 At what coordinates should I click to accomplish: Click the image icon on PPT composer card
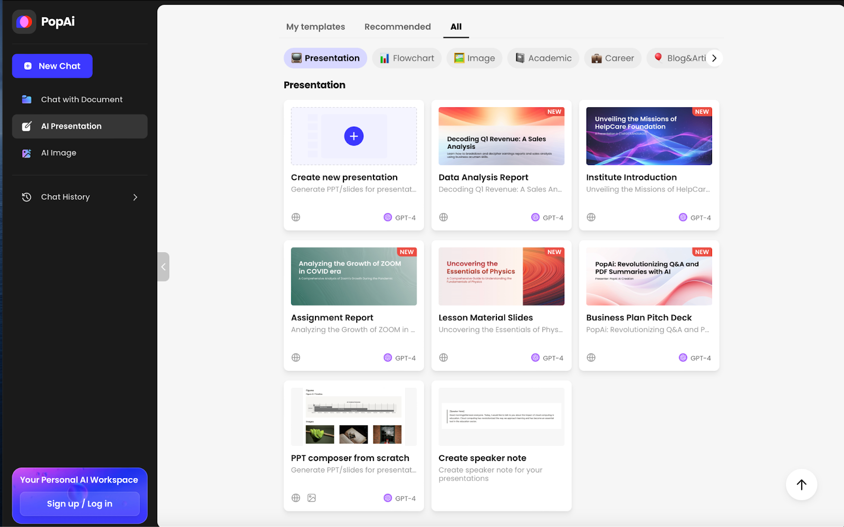[312, 497]
